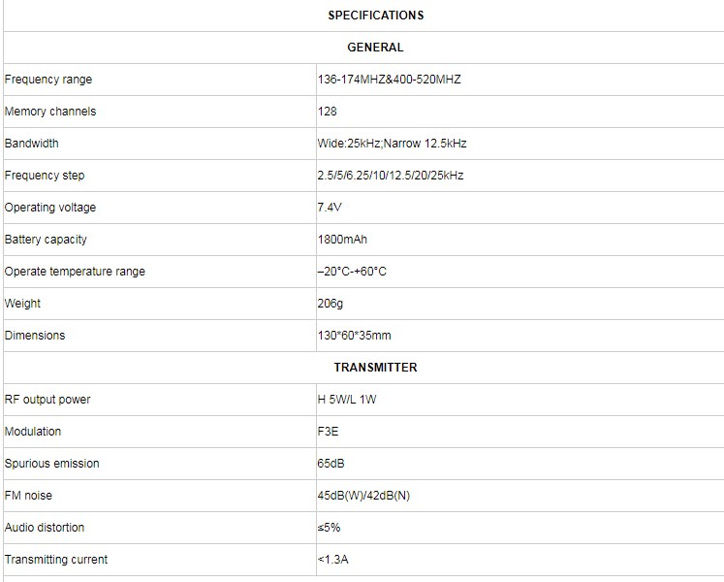
Task: Select the 7.4V voltage value
Action: pyautogui.click(x=330, y=208)
